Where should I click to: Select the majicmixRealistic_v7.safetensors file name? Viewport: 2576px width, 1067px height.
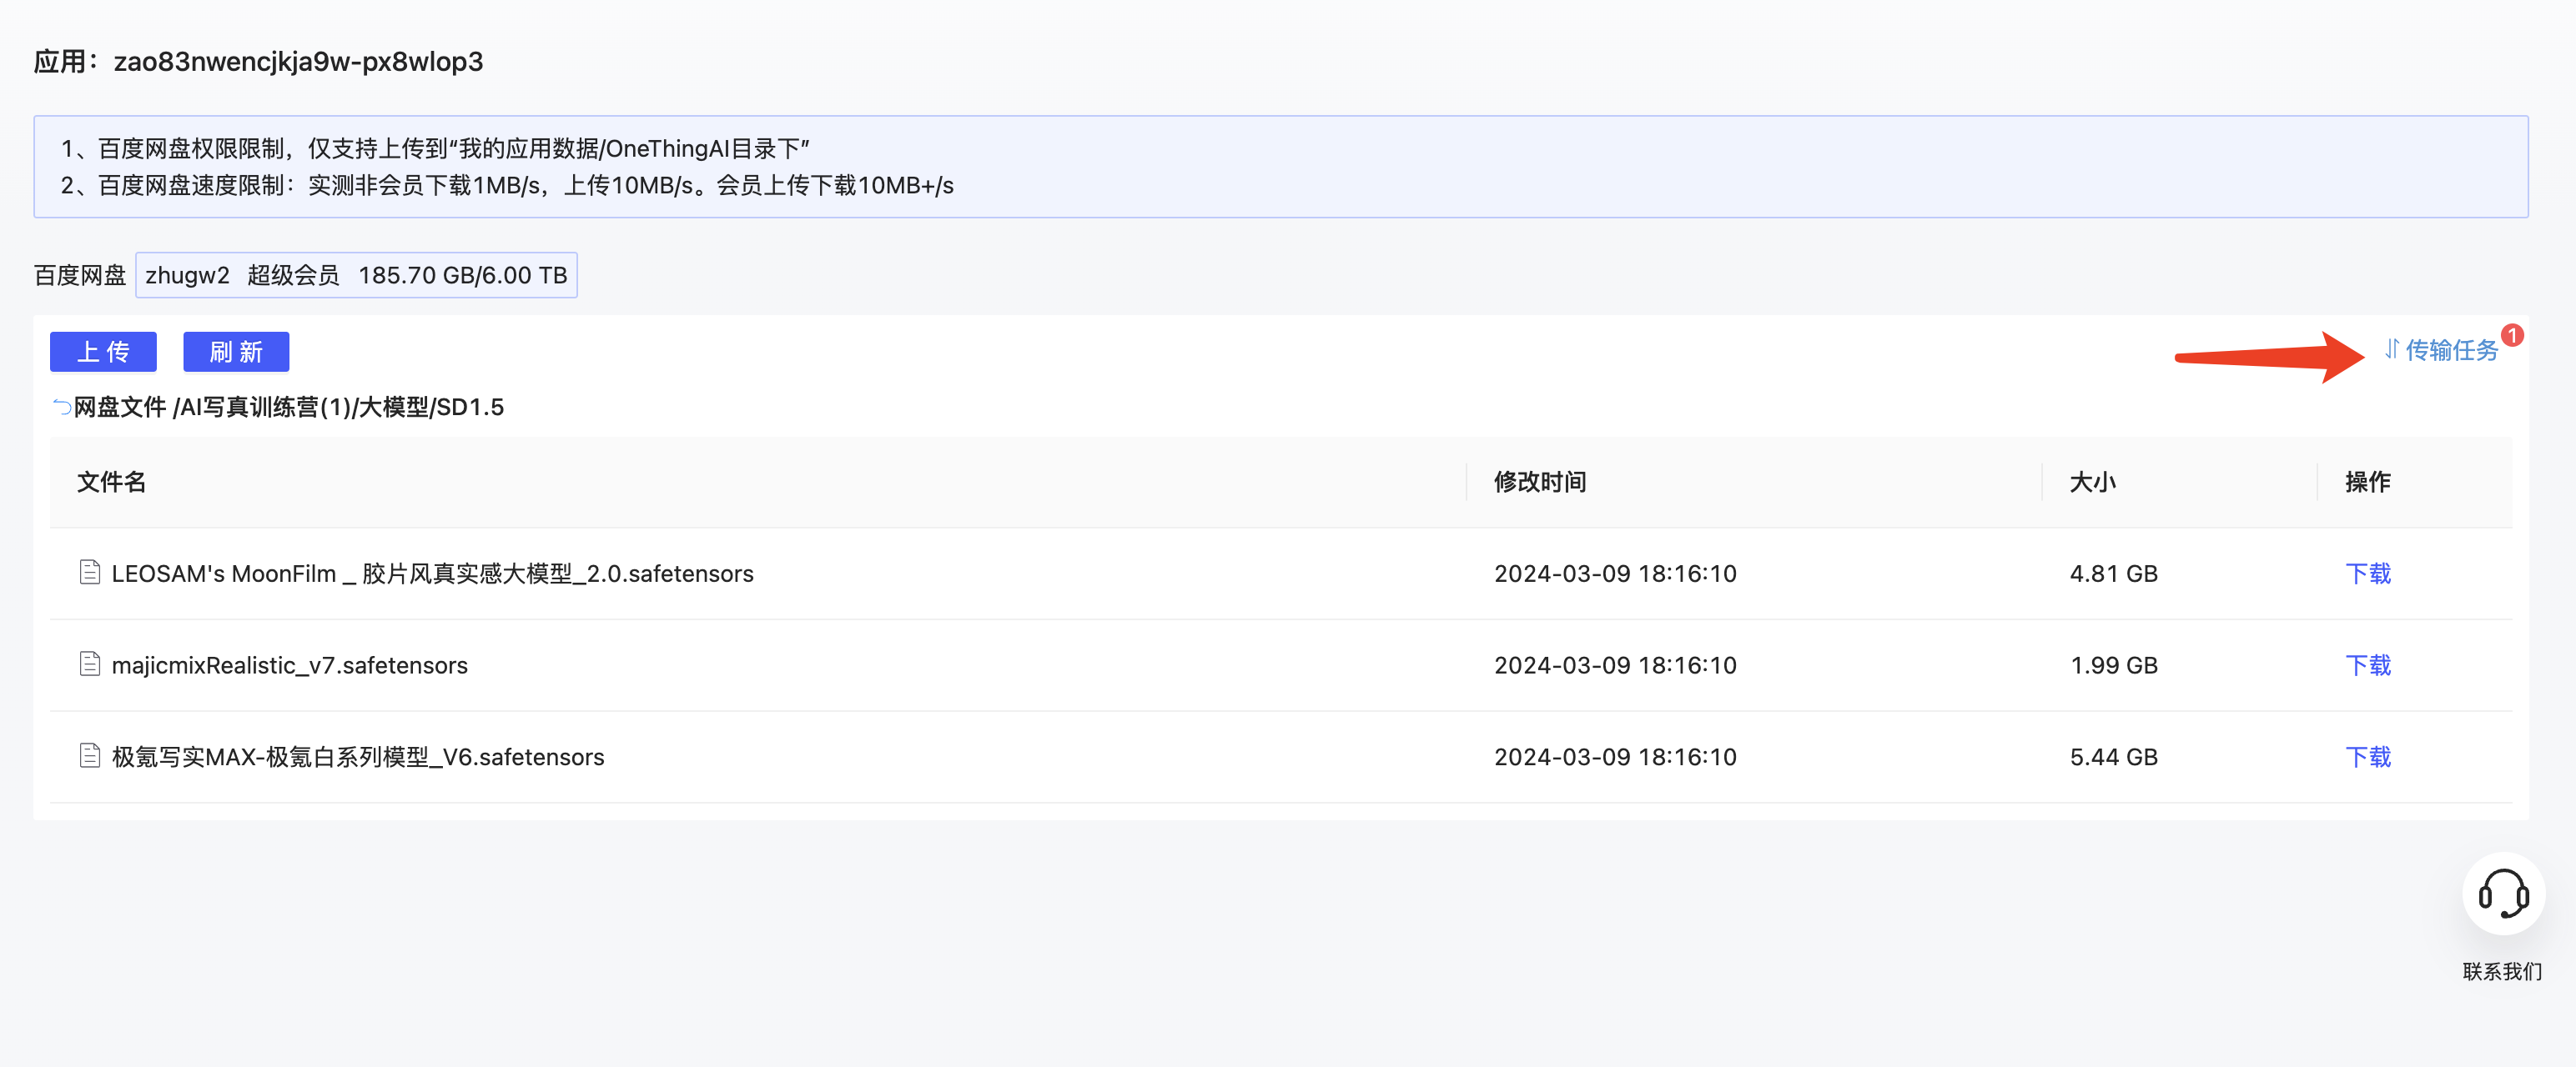pos(289,665)
